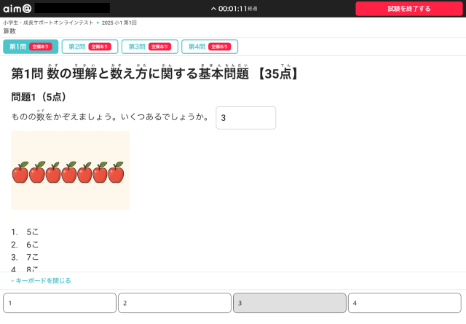Click the 空欄あり badge on 第2問

(x=99, y=47)
